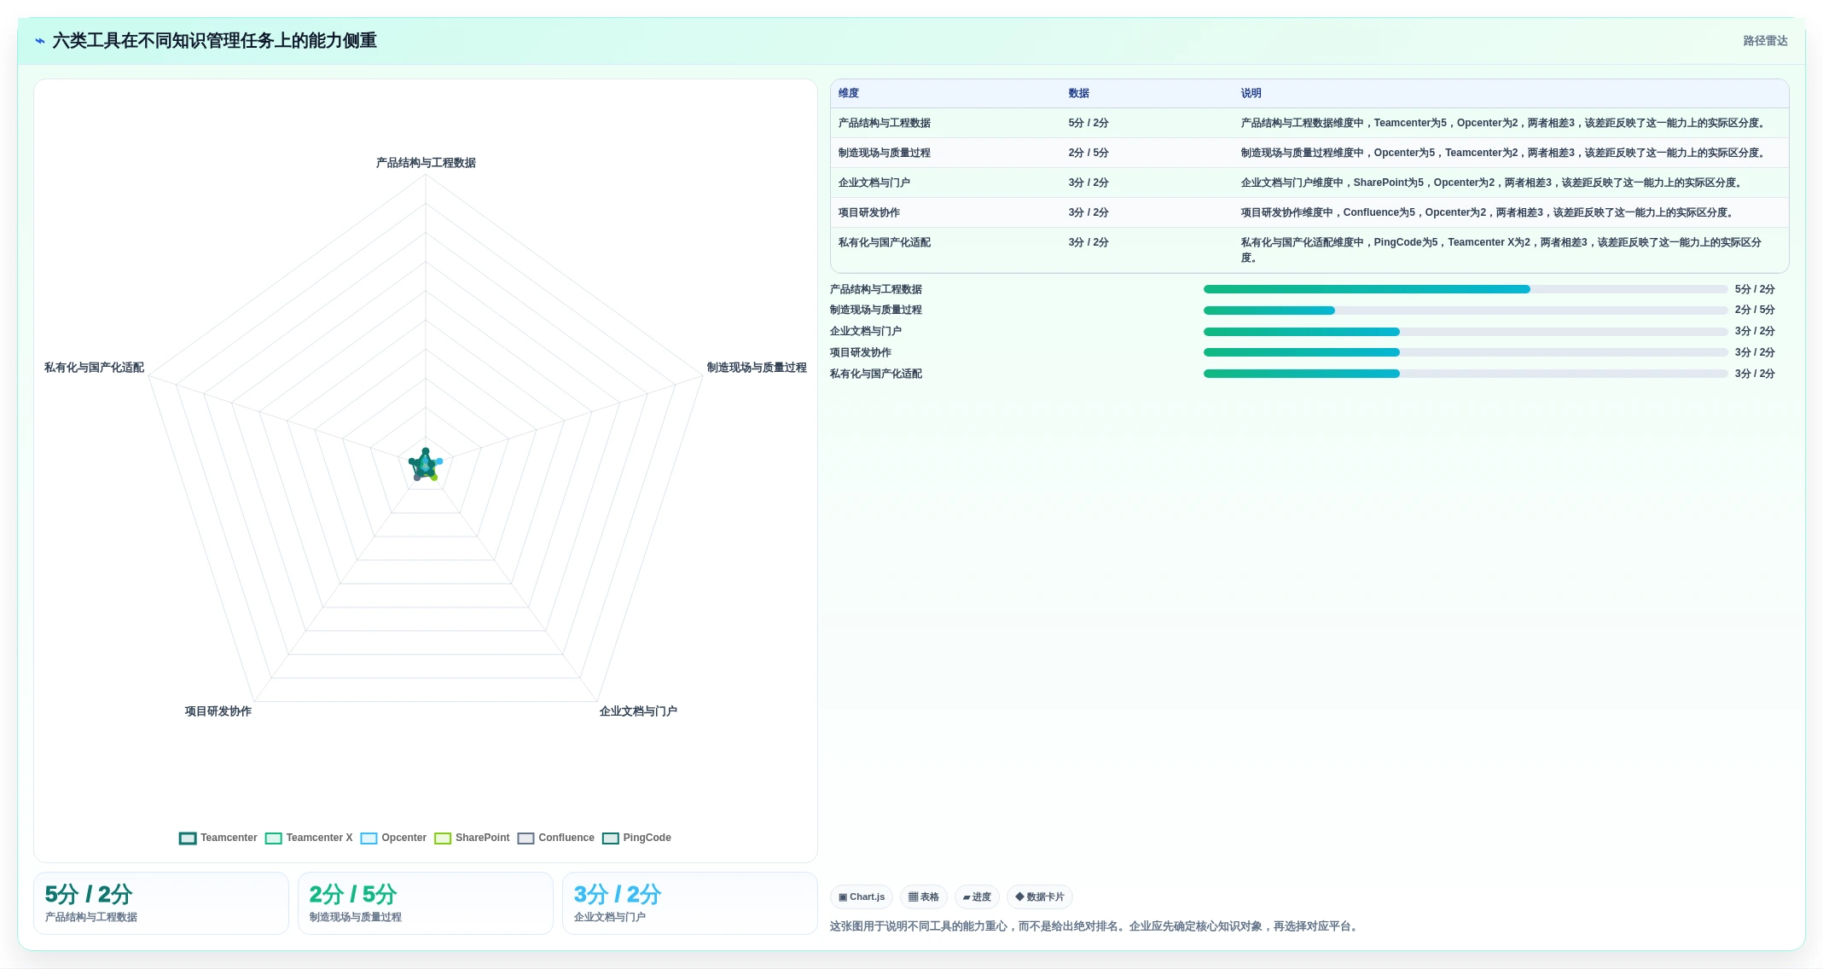Image resolution: width=1823 pixels, height=969 pixels.
Task: Click the 进度 tag chip
Action: 978,897
